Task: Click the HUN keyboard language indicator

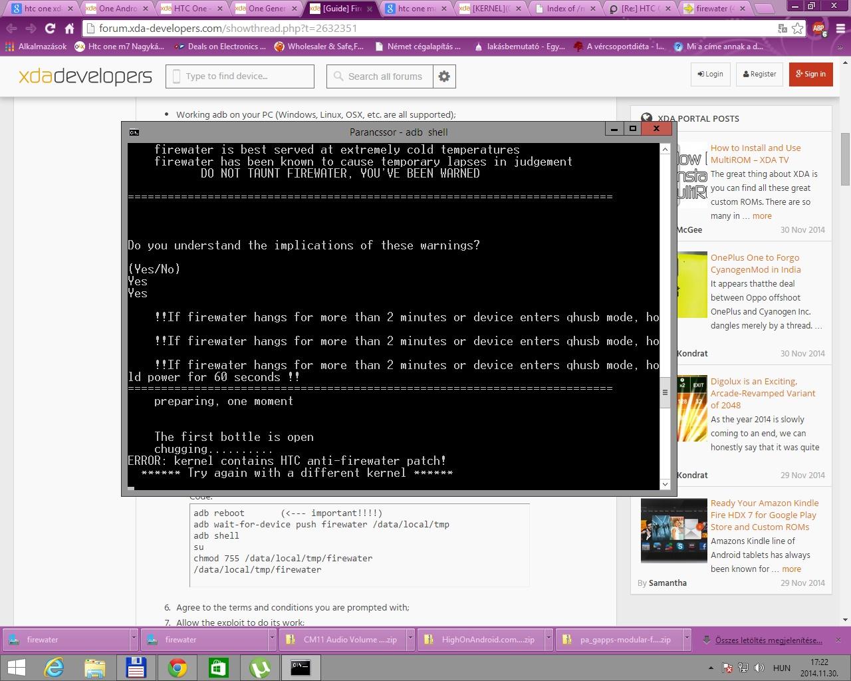Action: (x=782, y=668)
